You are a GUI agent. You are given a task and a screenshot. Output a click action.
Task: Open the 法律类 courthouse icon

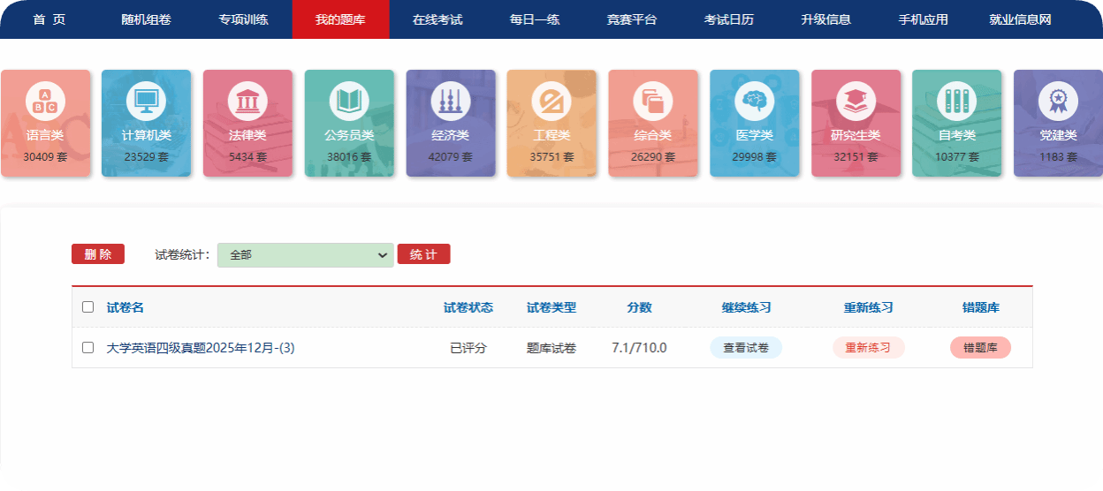[x=247, y=101]
